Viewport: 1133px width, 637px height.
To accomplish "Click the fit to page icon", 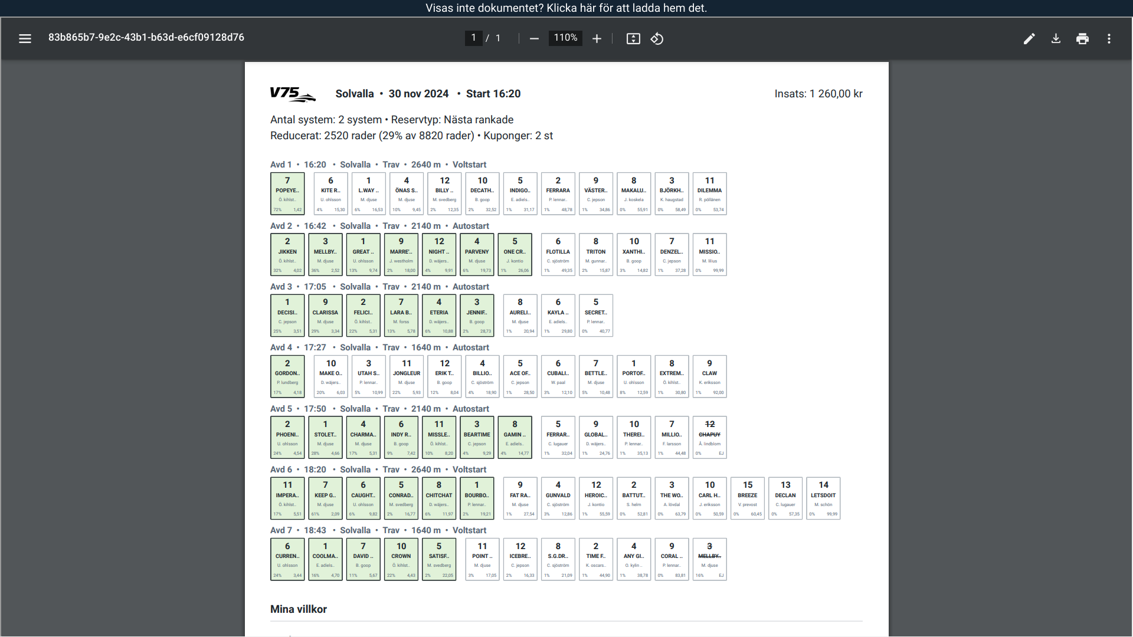I will point(633,38).
